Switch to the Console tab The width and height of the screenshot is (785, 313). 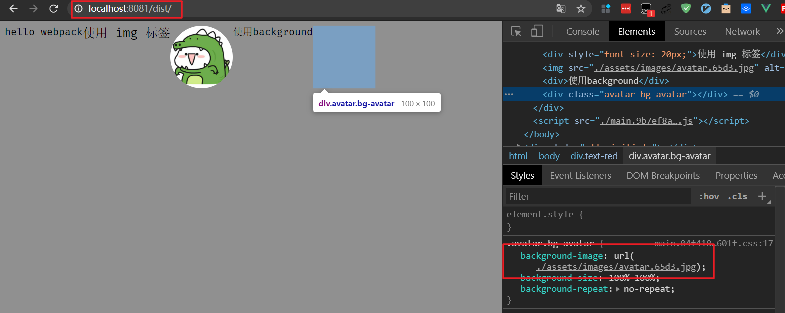coord(583,31)
